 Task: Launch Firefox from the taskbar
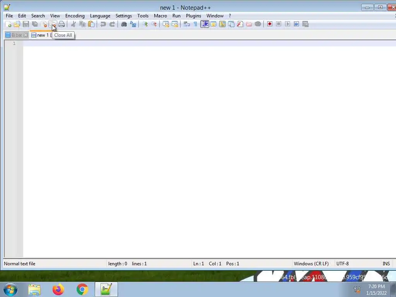(x=58, y=289)
